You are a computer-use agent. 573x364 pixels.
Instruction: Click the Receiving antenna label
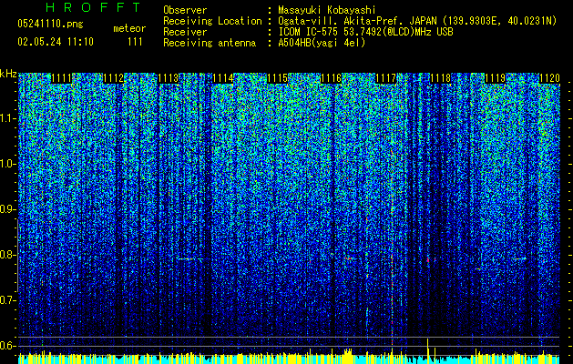pos(210,43)
